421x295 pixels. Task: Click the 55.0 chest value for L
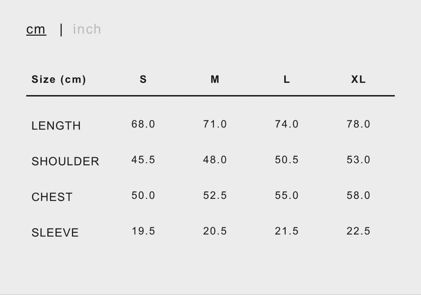pos(287,195)
